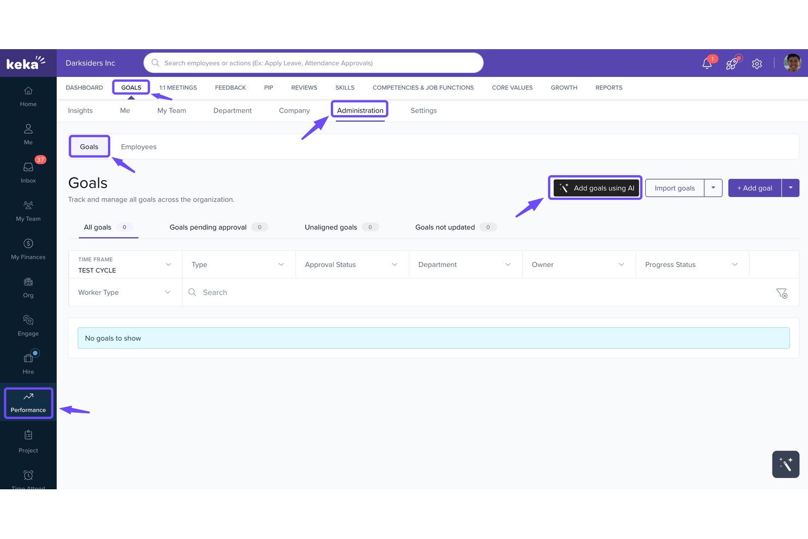
Task: Select the Administration sub-tab
Action: coord(360,110)
